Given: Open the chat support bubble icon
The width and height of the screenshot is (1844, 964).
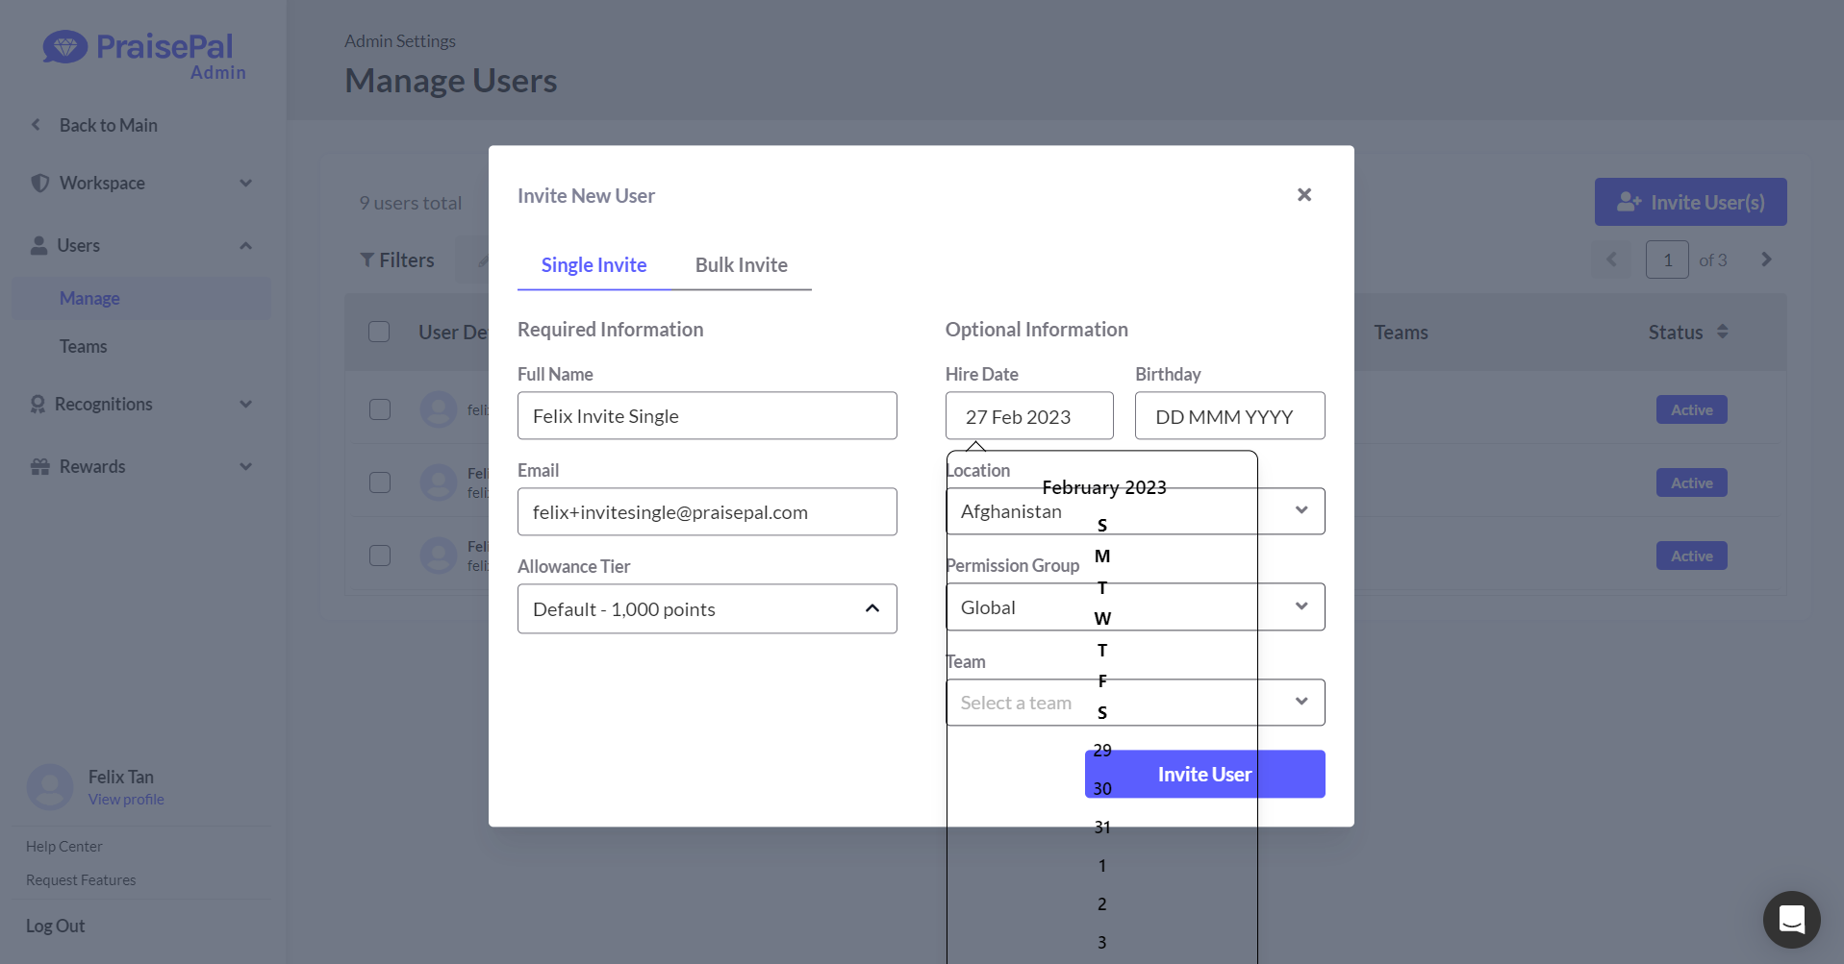Looking at the screenshot, I should [x=1791, y=919].
